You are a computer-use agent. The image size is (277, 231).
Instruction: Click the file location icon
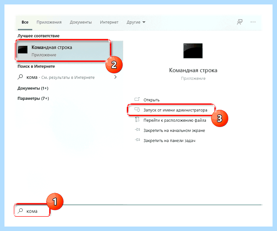point(137,120)
